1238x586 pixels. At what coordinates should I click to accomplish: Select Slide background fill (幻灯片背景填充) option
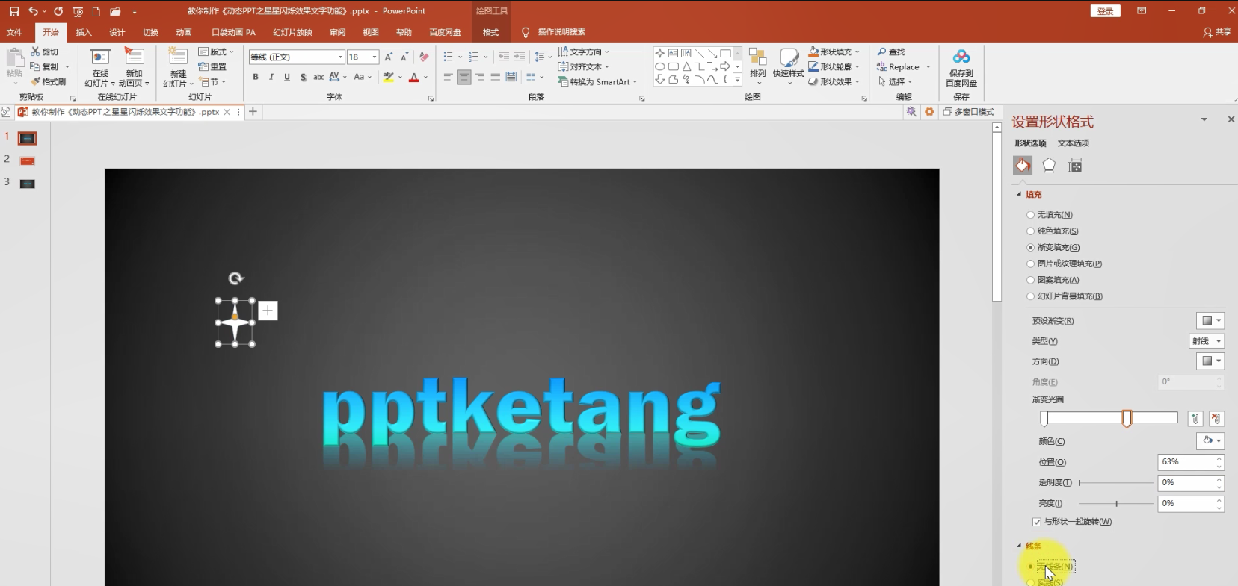(1030, 296)
